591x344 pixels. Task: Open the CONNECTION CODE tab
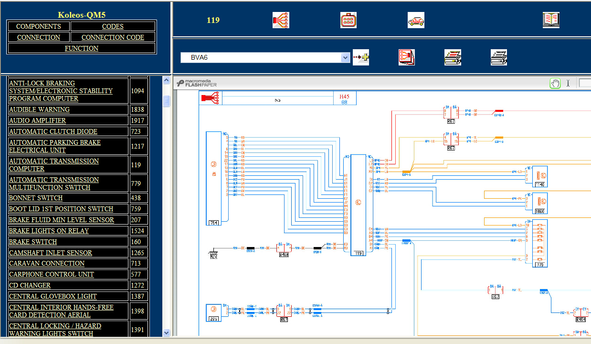pyautogui.click(x=113, y=37)
